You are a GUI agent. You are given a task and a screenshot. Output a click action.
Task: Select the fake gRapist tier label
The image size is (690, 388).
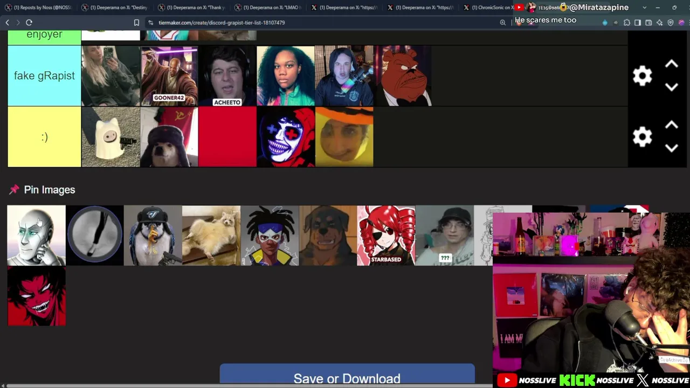point(44,76)
